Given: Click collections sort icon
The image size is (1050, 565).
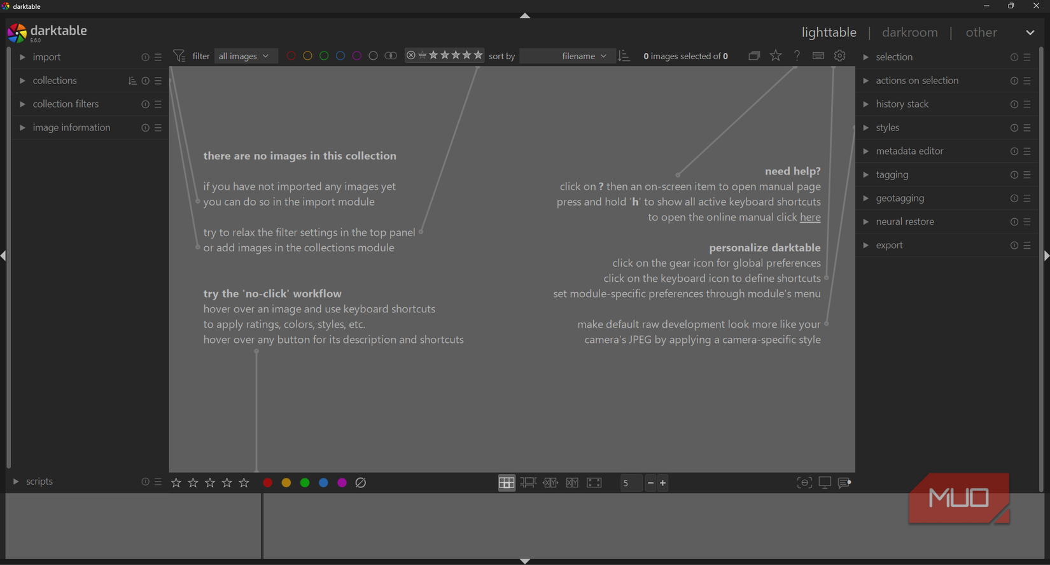Looking at the screenshot, I should [132, 81].
